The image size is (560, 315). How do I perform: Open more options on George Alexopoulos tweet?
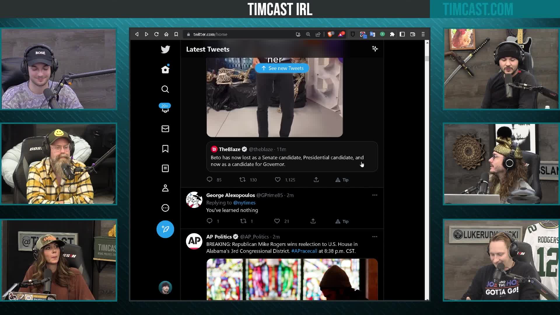point(375,195)
